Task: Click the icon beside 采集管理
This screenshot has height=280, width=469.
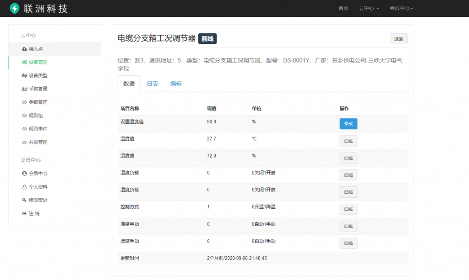Action: tap(24, 89)
